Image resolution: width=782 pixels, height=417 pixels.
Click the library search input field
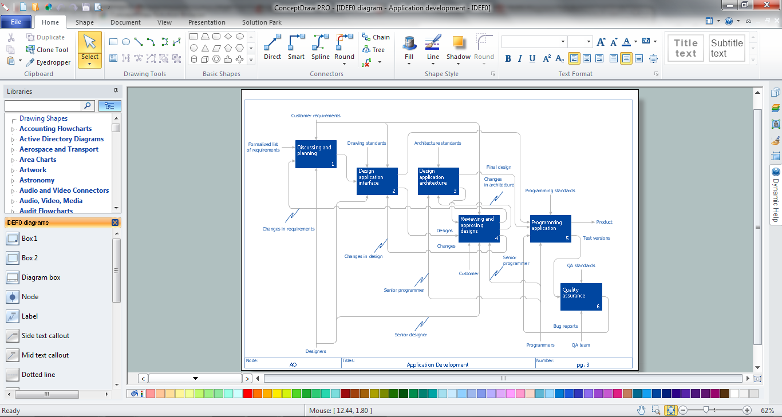[x=43, y=106]
